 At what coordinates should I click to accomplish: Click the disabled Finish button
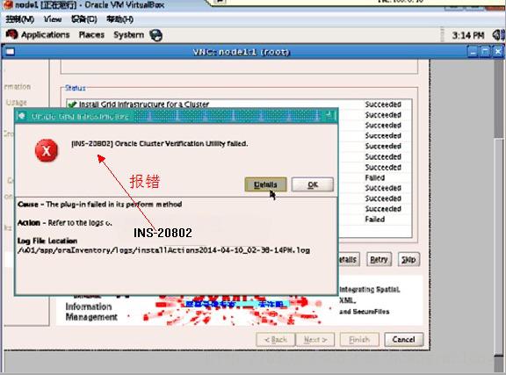point(359,340)
